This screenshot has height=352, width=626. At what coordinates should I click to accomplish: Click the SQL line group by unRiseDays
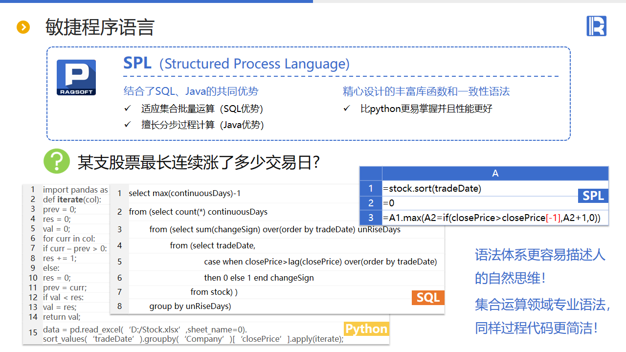click(190, 306)
